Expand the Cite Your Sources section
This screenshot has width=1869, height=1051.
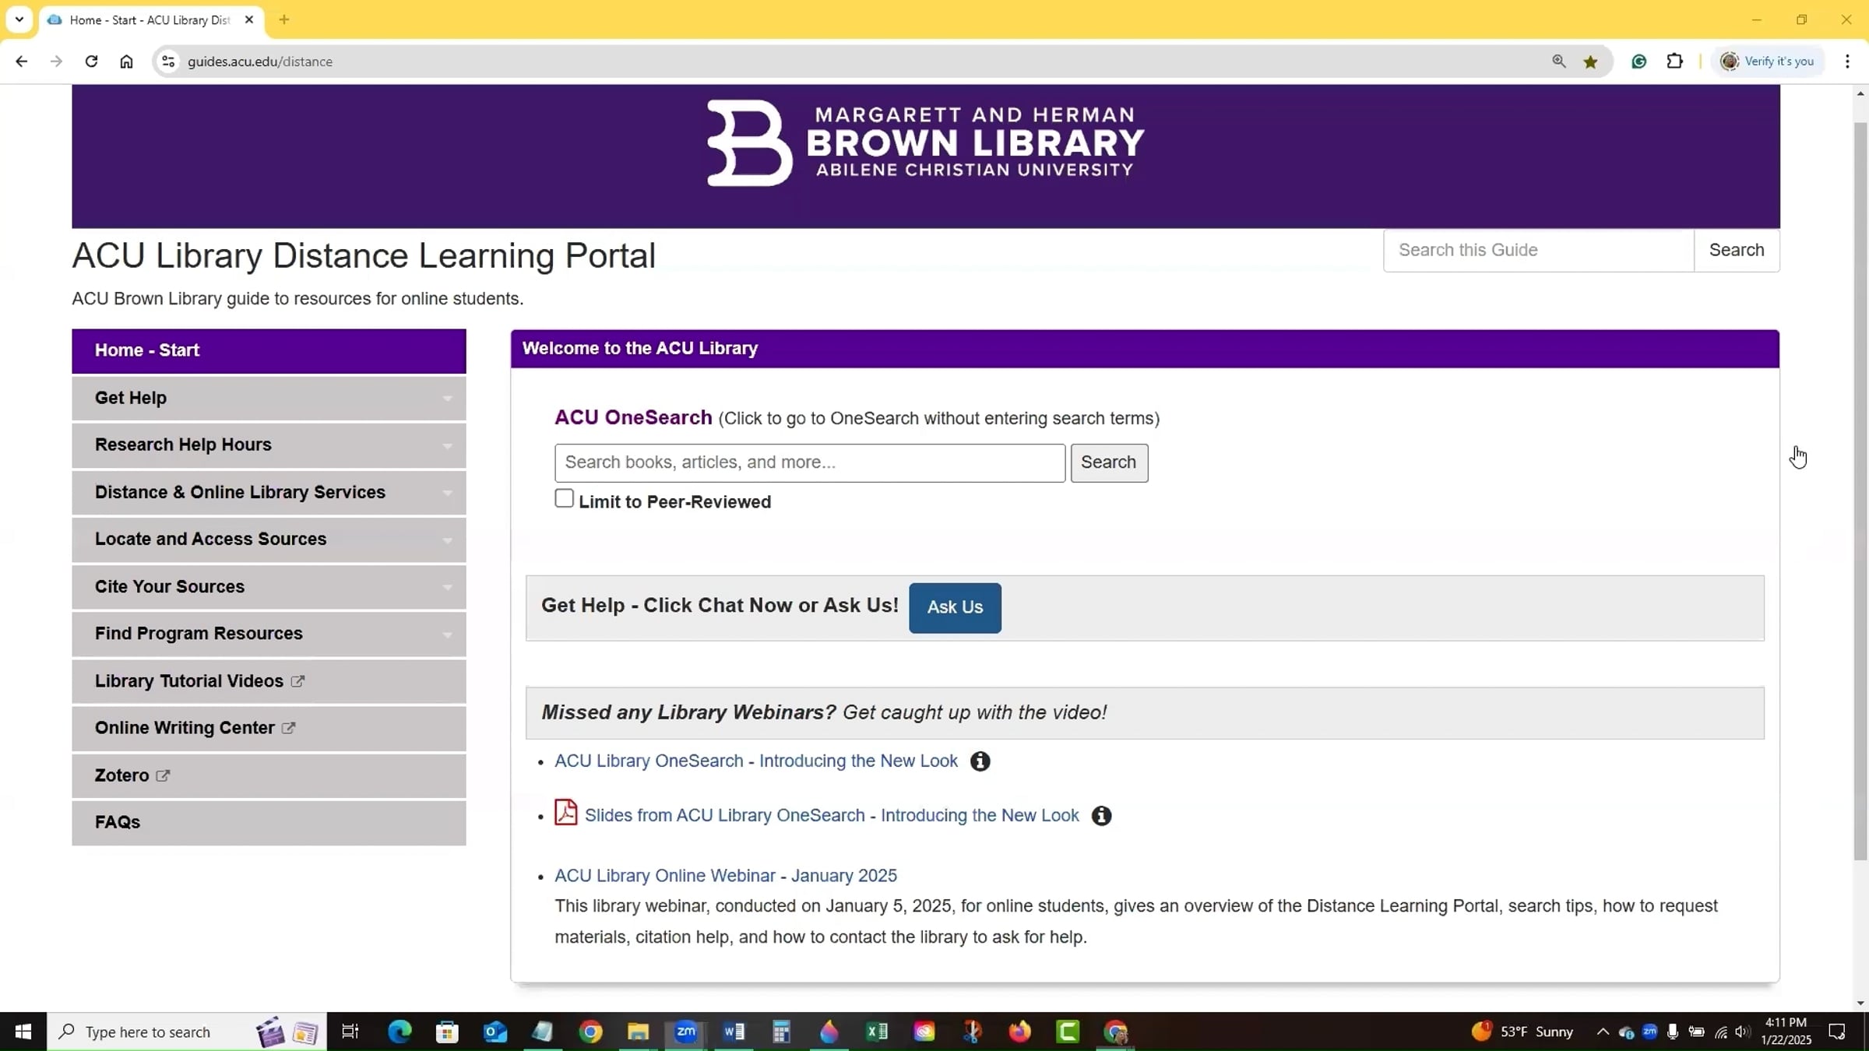tap(269, 587)
